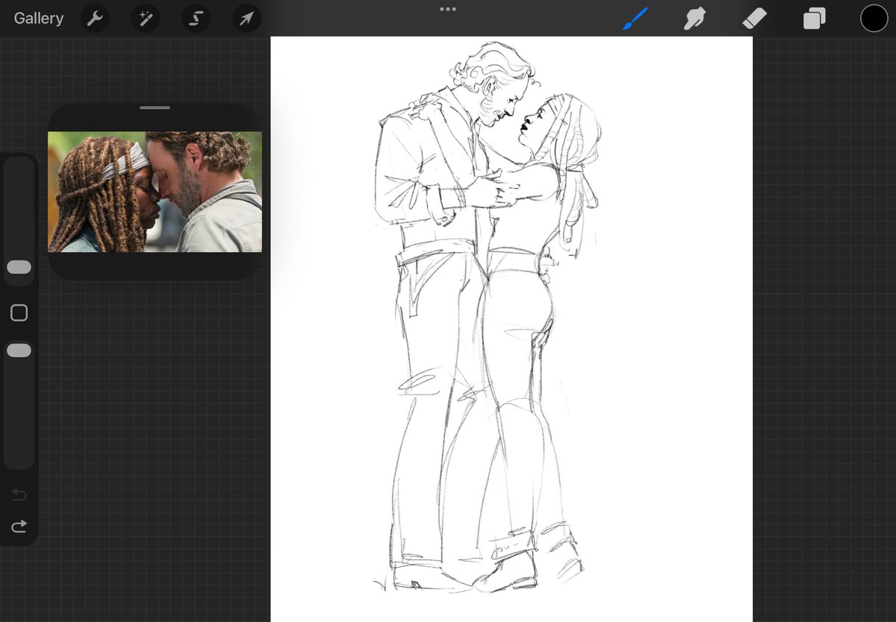The width and height of the screenshot is (896, 622).
Task: Open the Actions wrench menu
Action: (x=95, y=19)
